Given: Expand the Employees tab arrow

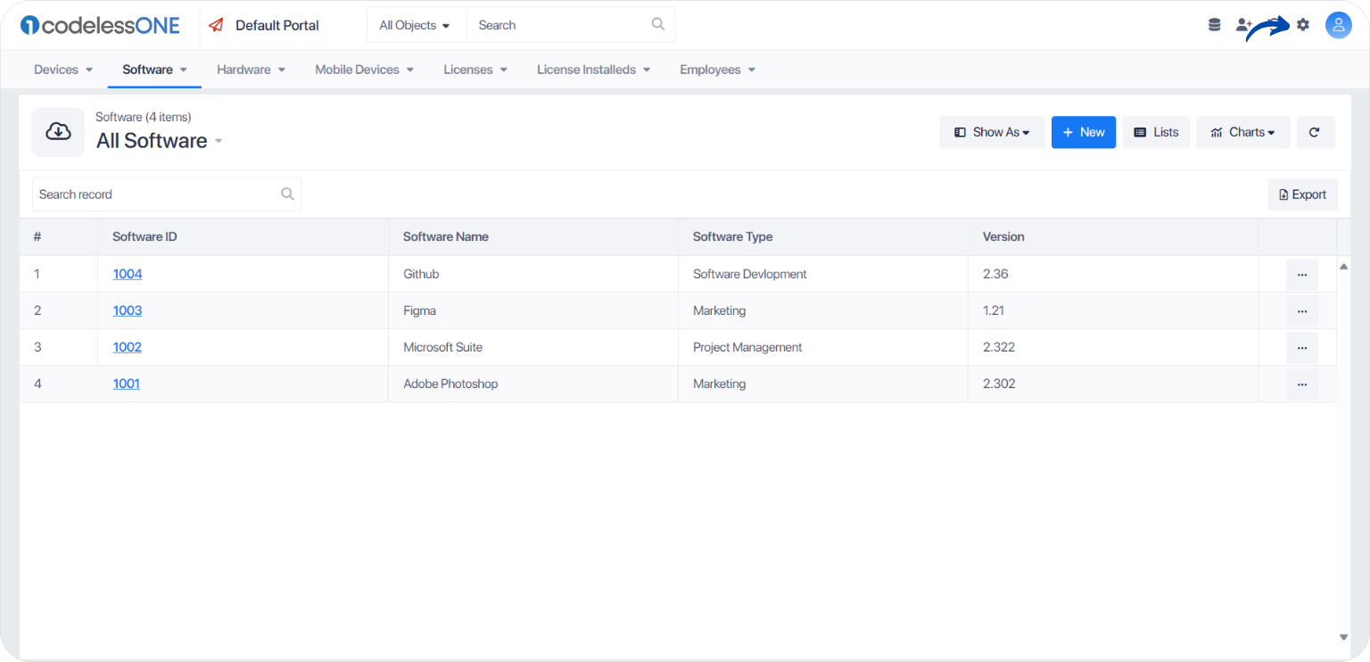Looking at the screenshot, I should [751, 70].
